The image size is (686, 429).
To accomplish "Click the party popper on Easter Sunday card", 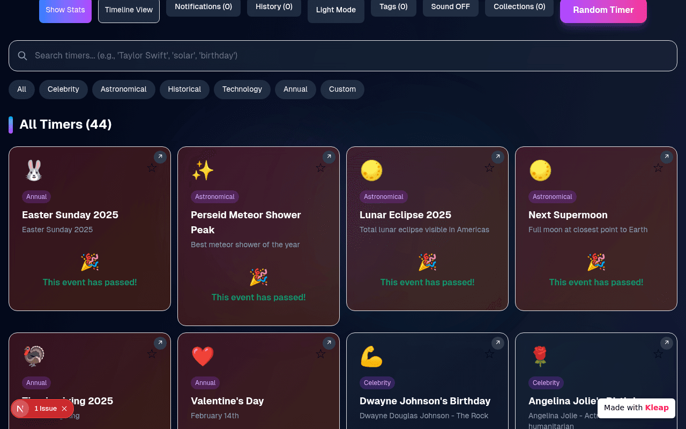I will [90, 262].
